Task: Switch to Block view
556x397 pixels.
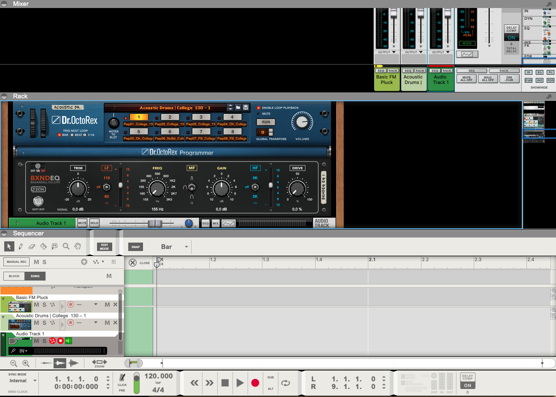Action: click(14, 276)
